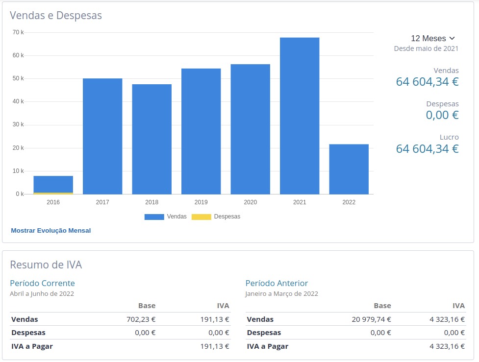Click the Despesas total 0,00 € summary
479x362 pixels.
tap(442, 115)
